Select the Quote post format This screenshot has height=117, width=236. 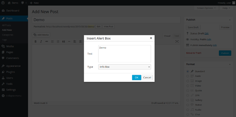(188, 91)
